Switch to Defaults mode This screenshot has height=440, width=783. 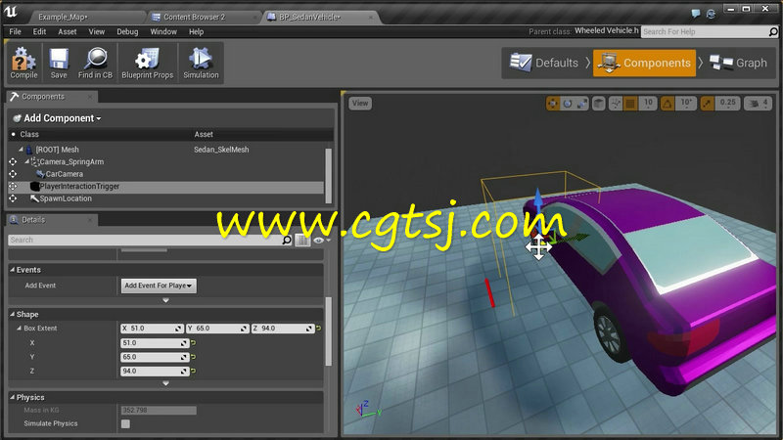(x=544, y=63)
